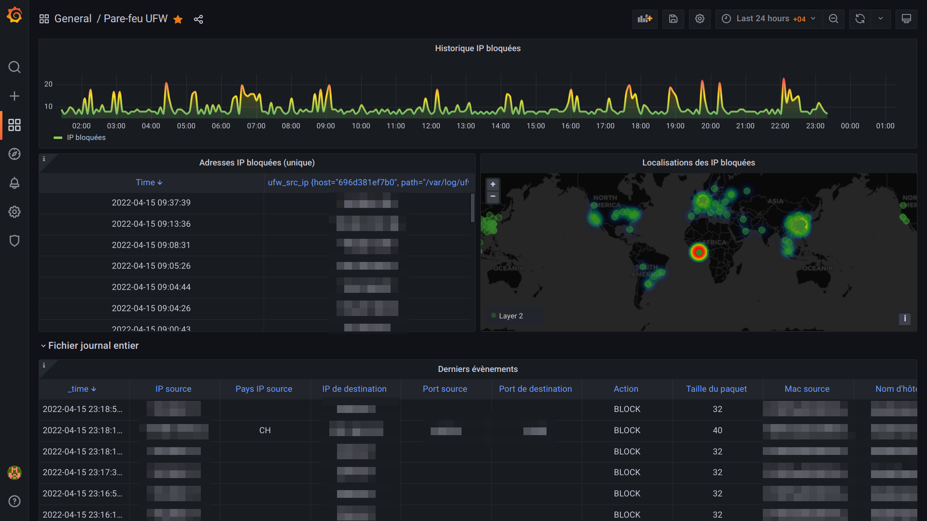Open Derniers évènements panel title menu

click(478, 369)
